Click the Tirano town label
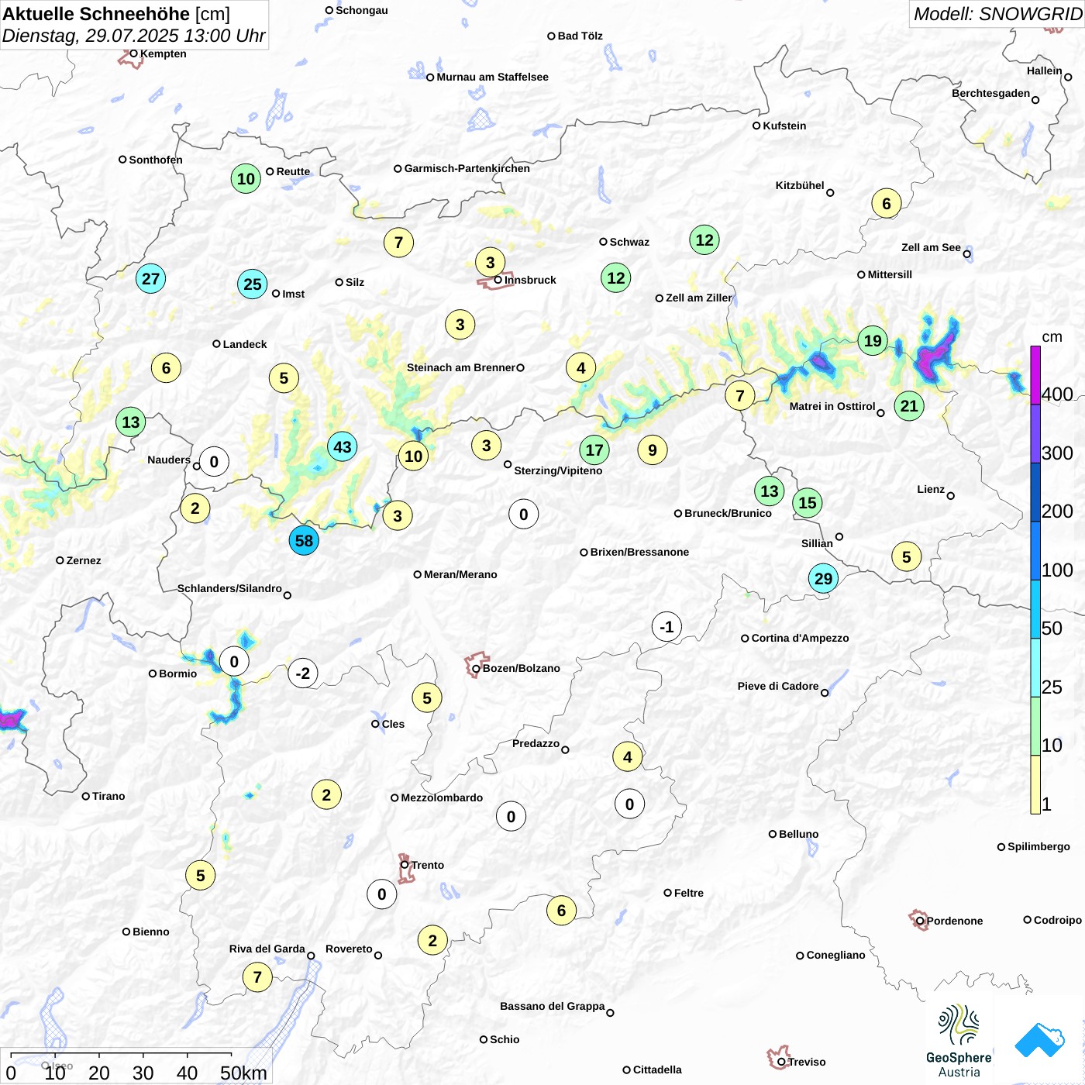This screenshot has width=1085, height=1085. [108, 796]
